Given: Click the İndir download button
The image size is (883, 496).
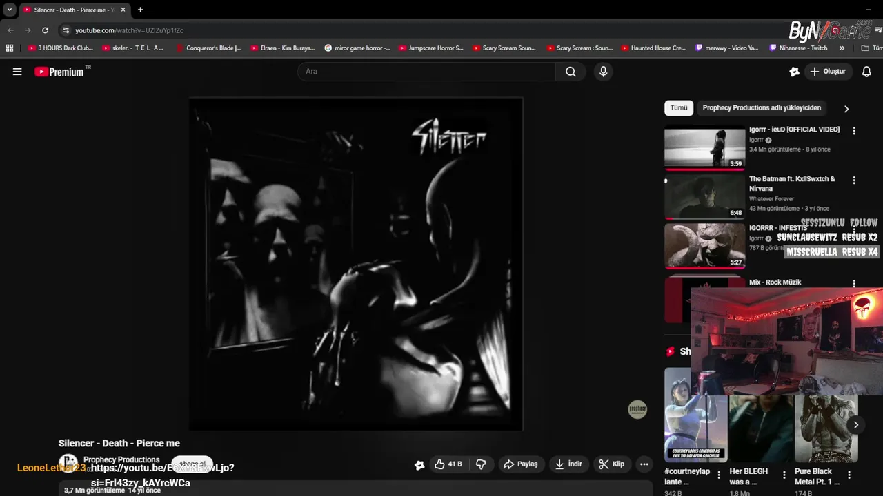Looking at the screenshot, I should (x=569, y=464).
